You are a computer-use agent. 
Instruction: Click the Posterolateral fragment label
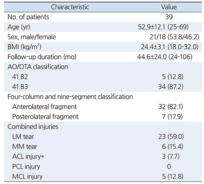click(x=45, y=117)
